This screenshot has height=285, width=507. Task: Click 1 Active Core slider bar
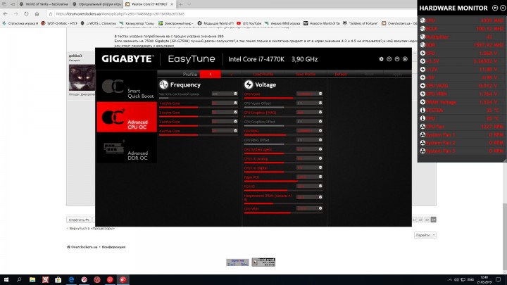[x=198, y=107]
